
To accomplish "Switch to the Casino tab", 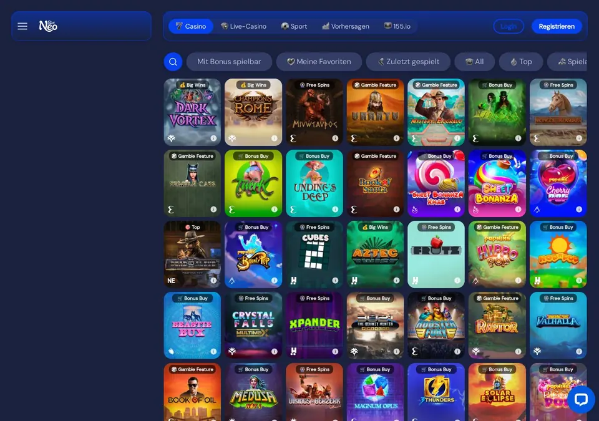I will 191,26.
